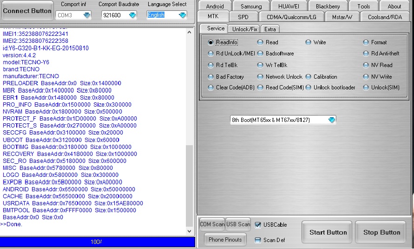Viewport: 414px width, 249px height.
Task: Click the log panel scrollbar thumb
Action: click(x=189, y=186)
